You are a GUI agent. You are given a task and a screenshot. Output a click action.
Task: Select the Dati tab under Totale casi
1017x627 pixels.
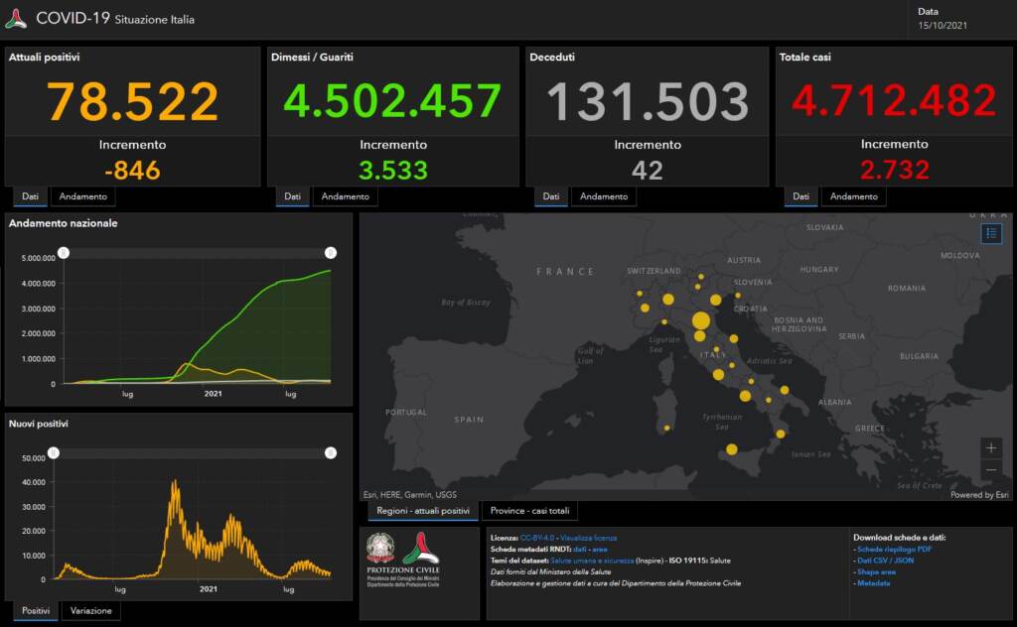point(800,196)
